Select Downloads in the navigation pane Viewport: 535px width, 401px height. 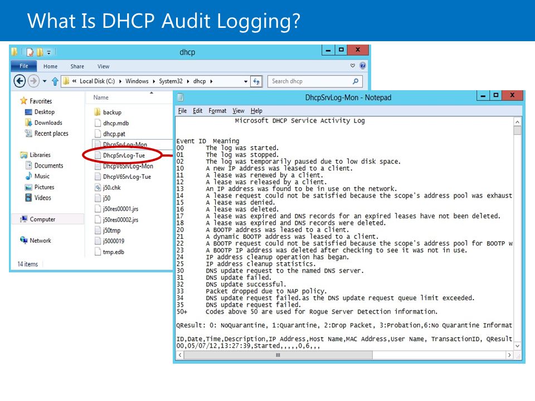tap(48, 123)
